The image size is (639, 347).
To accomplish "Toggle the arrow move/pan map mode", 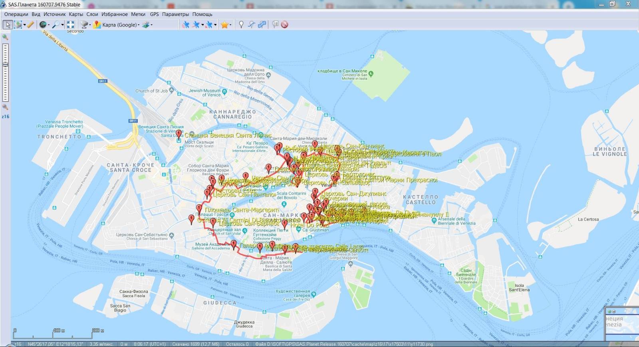I will point(7,25).
